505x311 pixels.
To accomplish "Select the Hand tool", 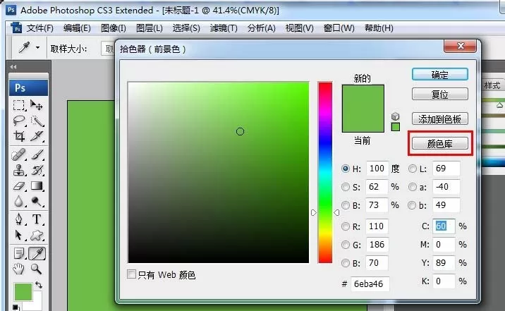I will click(x=18, y=269).
